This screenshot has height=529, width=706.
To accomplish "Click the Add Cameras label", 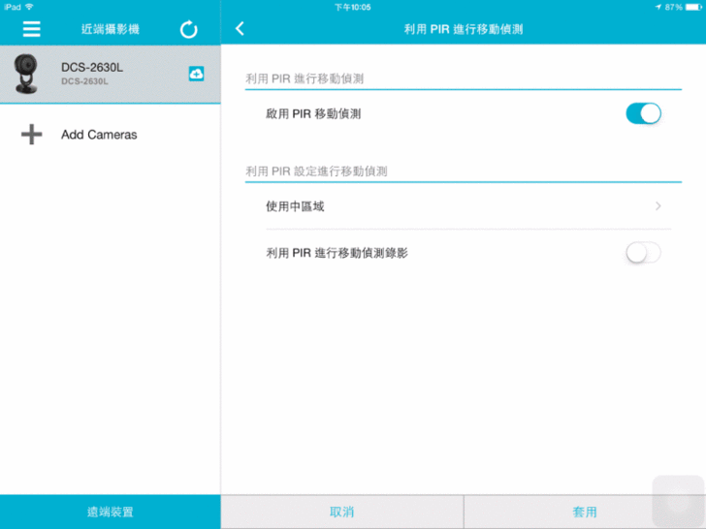I will click(99, 135).
